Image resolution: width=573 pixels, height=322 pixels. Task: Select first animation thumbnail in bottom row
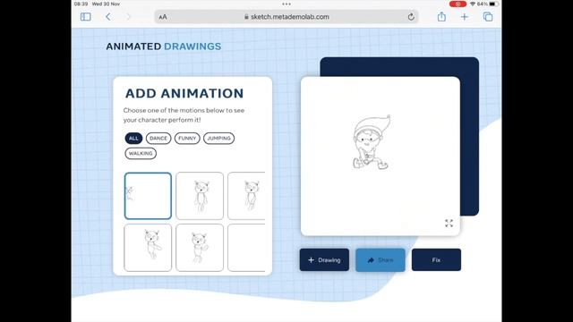[x=148, y=248]
